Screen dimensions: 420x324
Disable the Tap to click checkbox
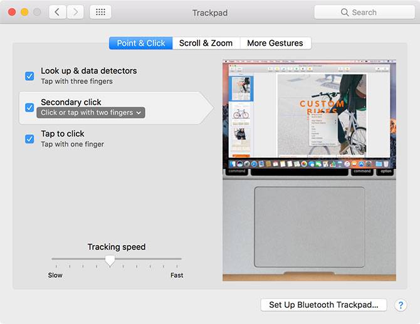pos(29,139)
